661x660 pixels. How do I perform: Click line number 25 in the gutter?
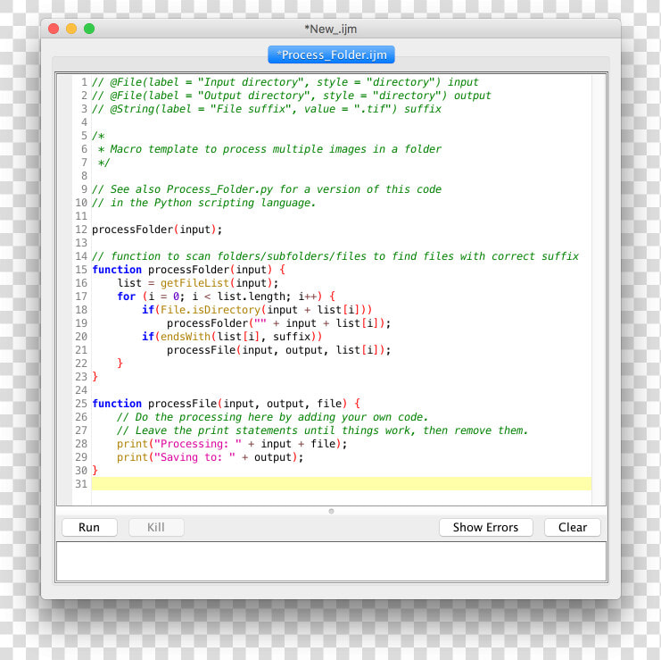coord(81,404)
